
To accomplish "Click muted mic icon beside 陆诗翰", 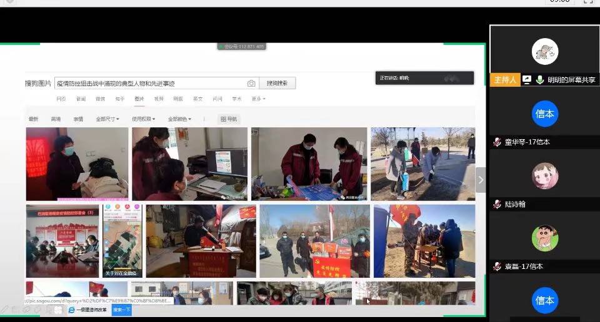I will point(497,204).
